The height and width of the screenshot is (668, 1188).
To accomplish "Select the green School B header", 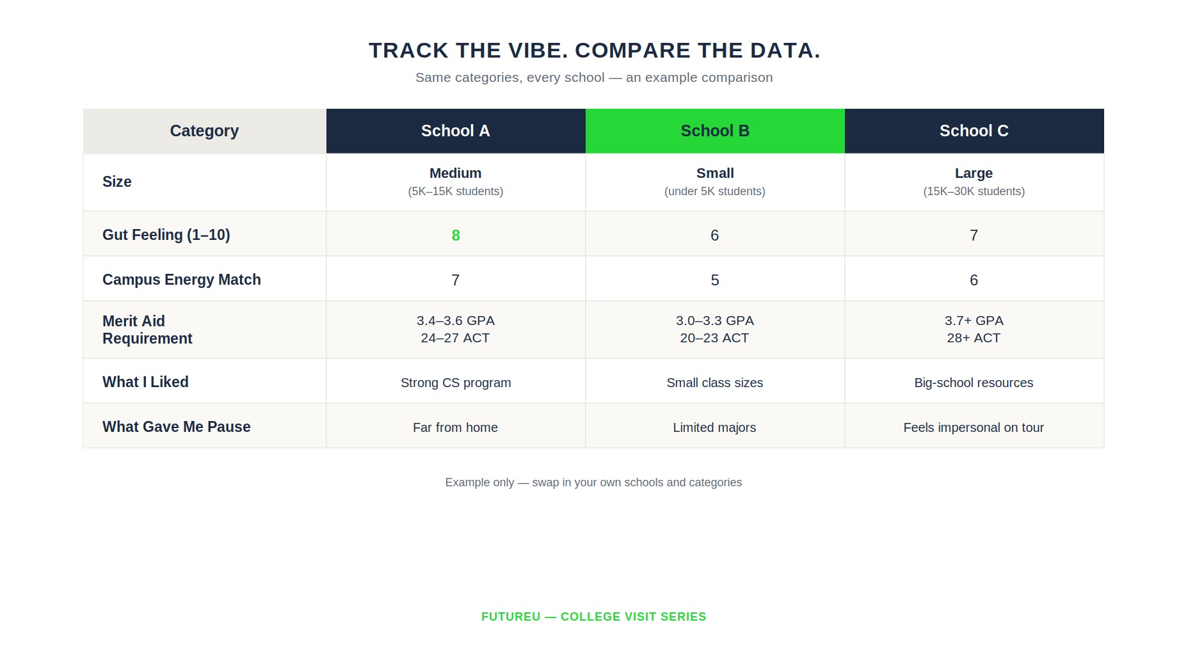I will coord(715,131).
